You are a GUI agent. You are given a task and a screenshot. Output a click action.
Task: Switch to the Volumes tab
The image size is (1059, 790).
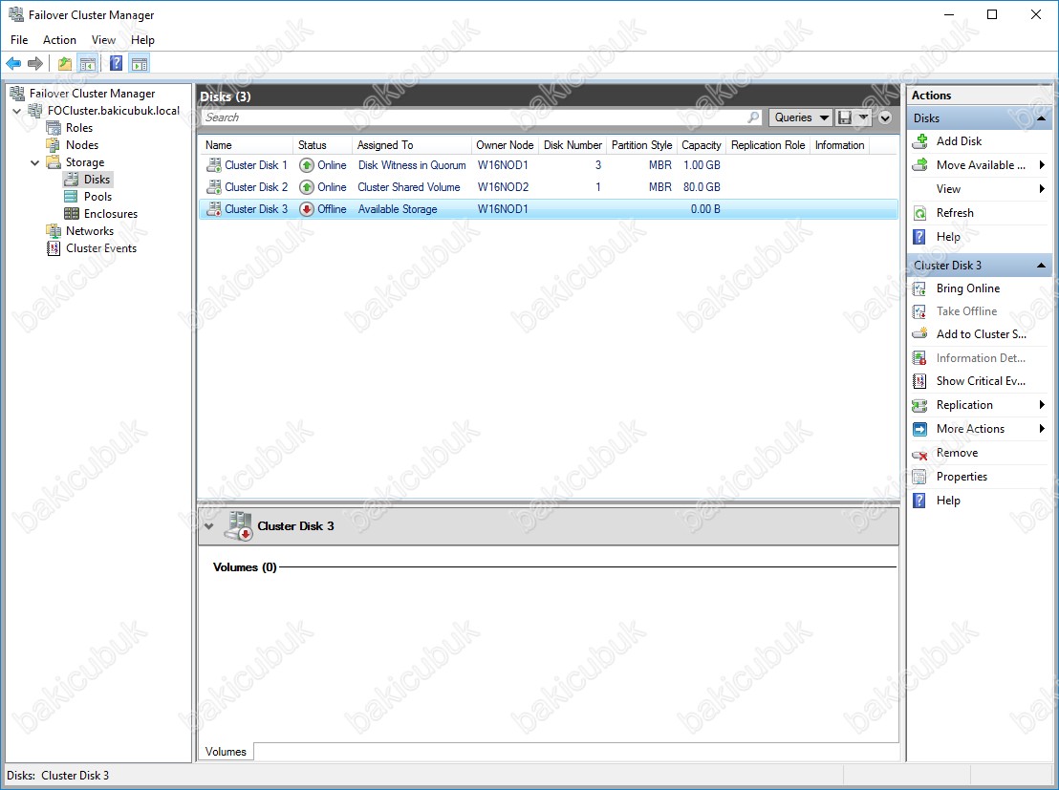226,752
